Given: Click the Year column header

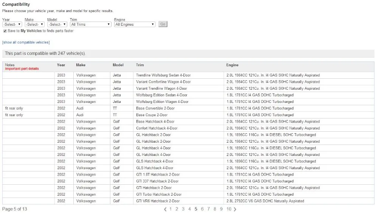Looking at the screenshot, I should pos(61,65).
